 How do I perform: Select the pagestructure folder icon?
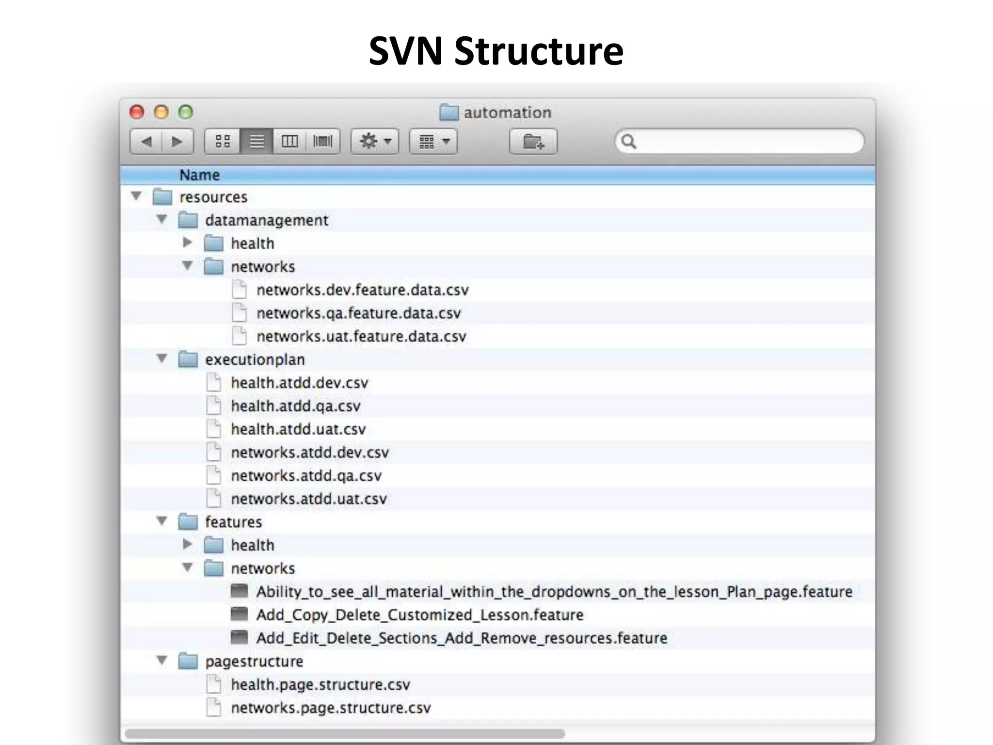(188, 661)
